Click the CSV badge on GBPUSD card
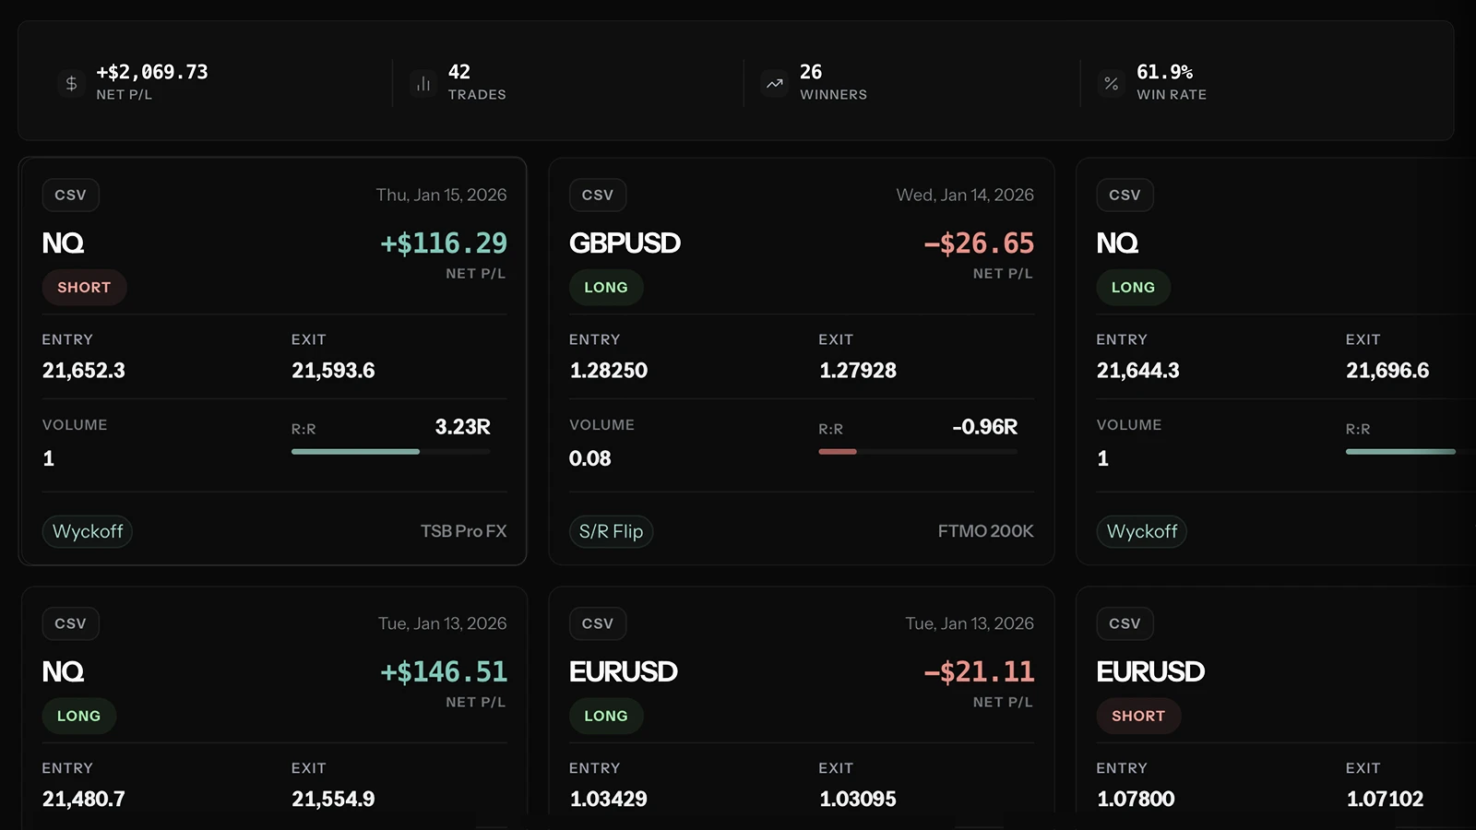 coord(598,195)
